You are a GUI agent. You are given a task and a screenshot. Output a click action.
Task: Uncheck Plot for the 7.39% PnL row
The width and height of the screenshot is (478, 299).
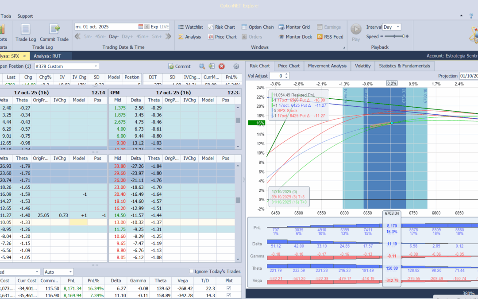click(229, 295)
